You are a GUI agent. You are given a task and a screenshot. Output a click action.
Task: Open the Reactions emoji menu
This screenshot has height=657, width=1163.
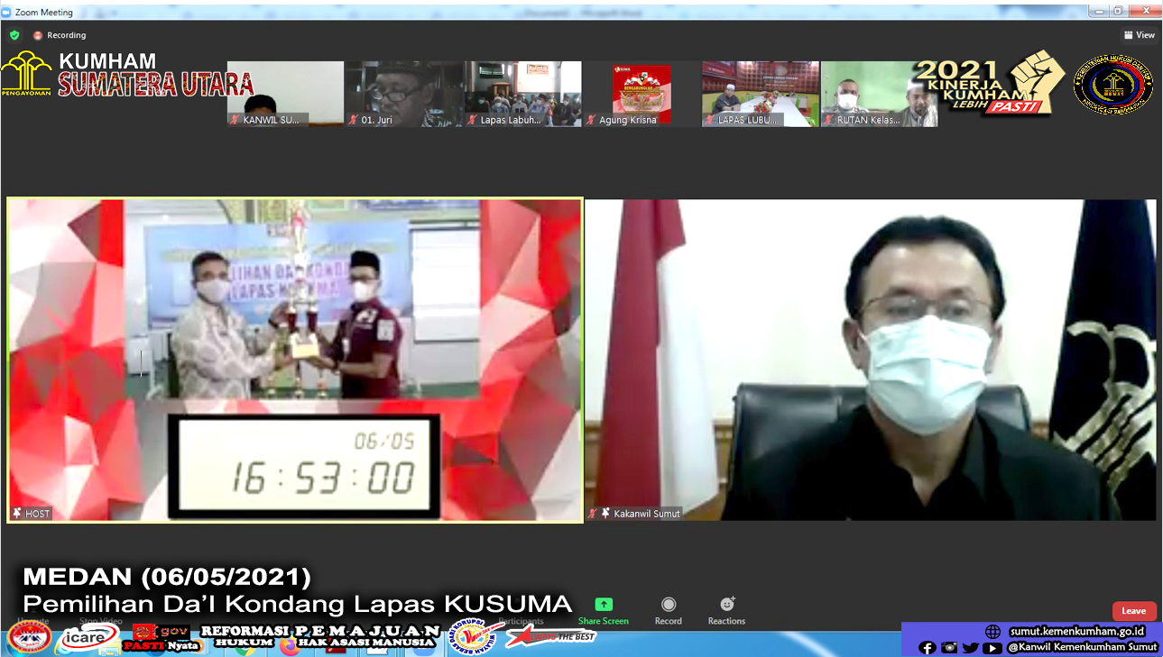point(726,605)
